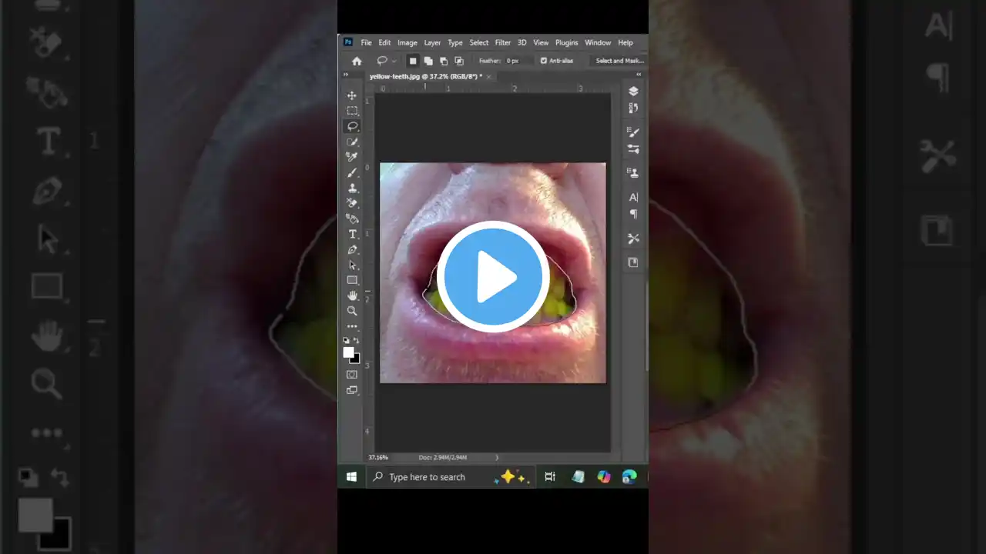Open the History panel icon
Viewport: 986px width, 554px height.
click(x=633, y=108)
